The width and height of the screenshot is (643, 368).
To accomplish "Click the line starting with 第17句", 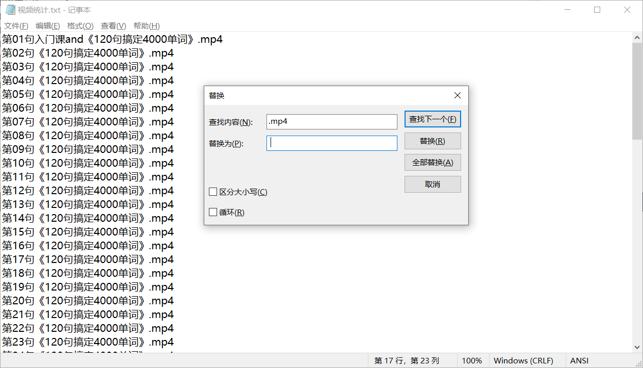I will [88, 259].
